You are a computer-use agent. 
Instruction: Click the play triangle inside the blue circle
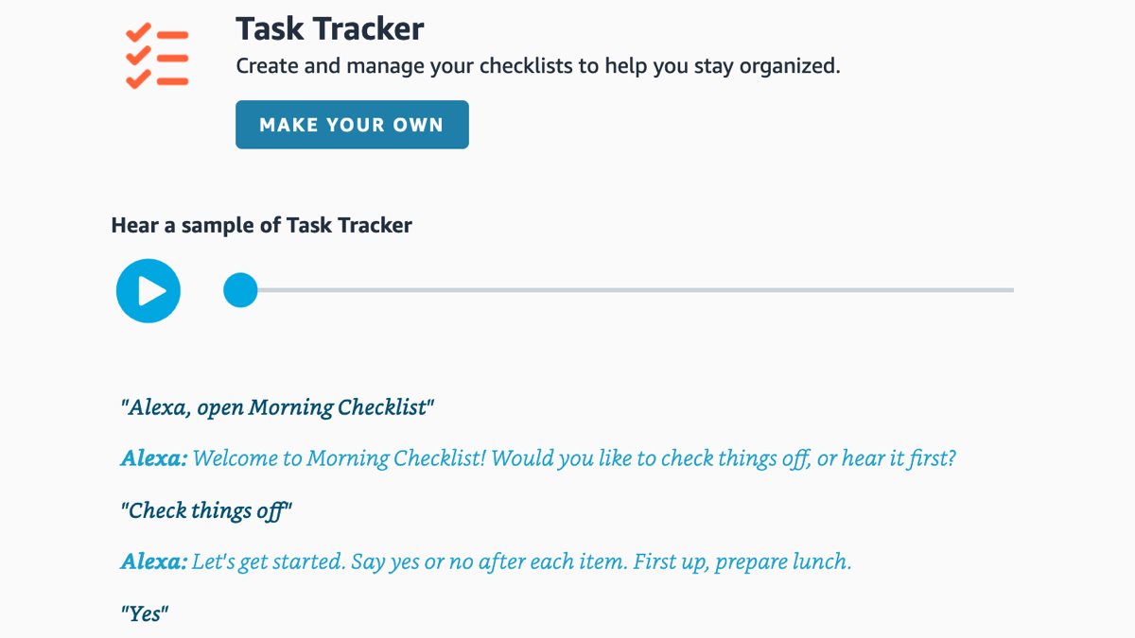coord(150,291)
